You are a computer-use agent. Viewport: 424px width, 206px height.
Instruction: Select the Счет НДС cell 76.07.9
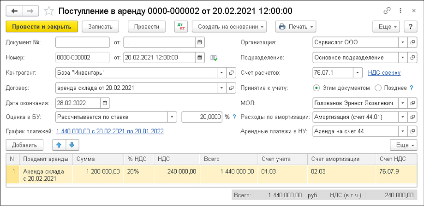[396, 174]
